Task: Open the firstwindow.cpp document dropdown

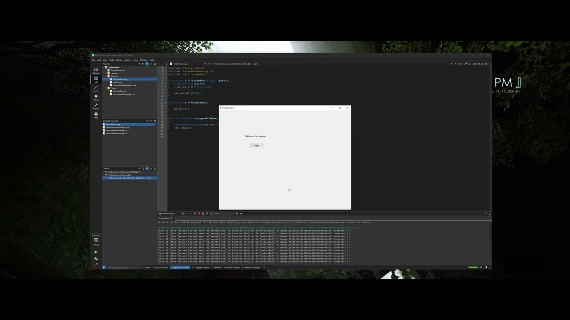Action: coord(187,64)
